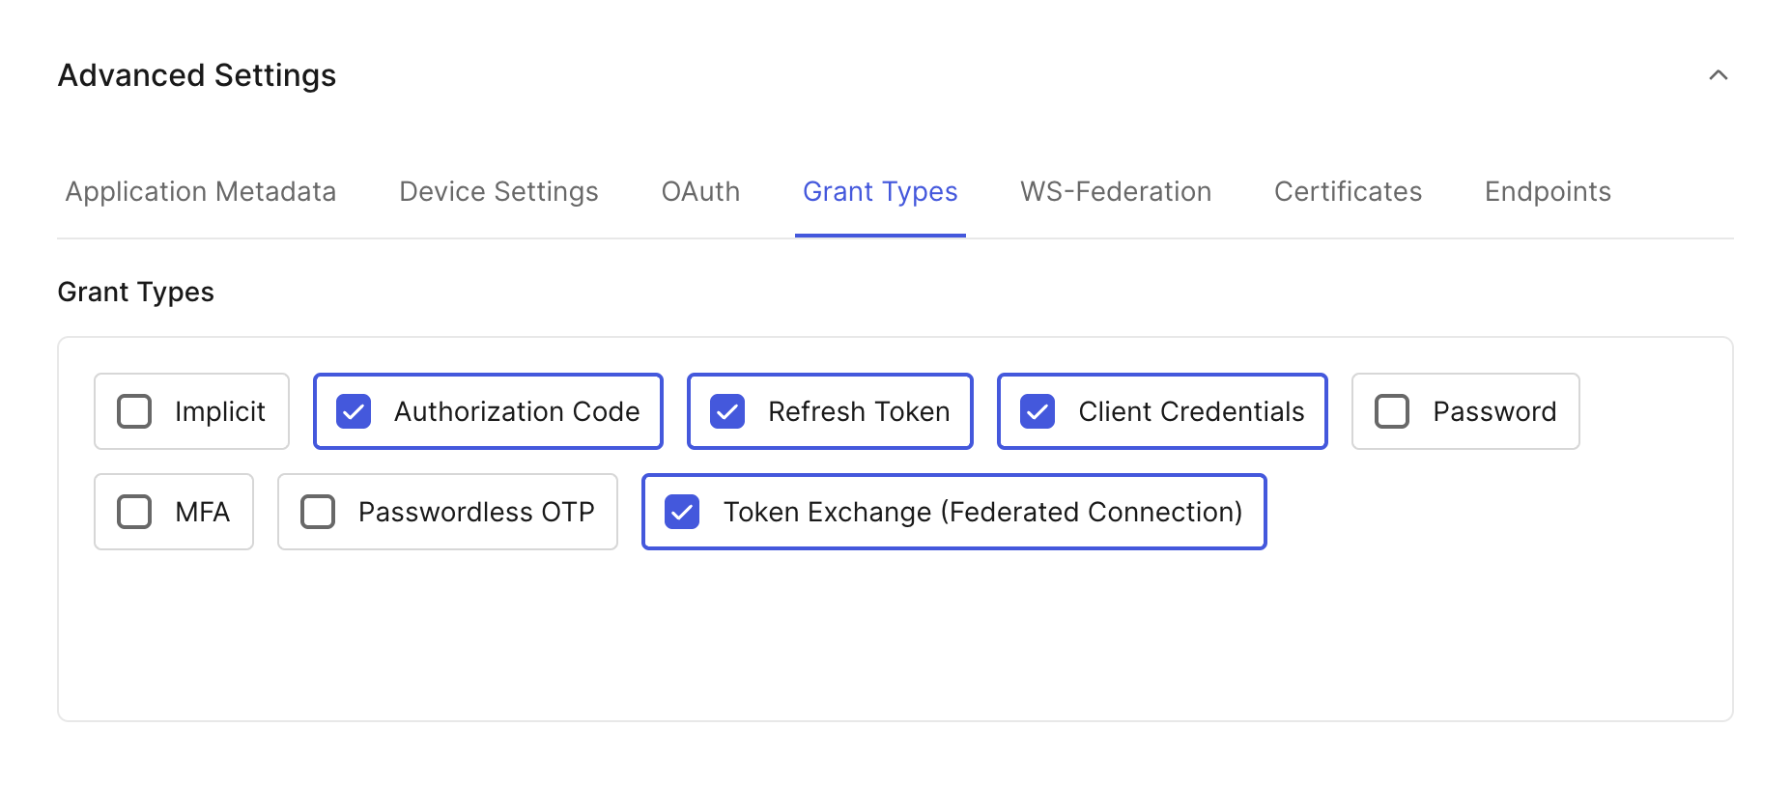Click the Token Exchange (Federated Connection) label
1791x811 pixels.
[x=982, y=512]
